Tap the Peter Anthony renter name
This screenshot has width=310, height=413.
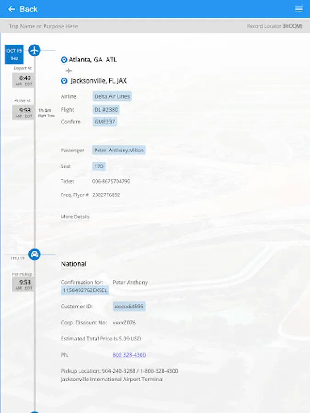pos(130,282)
